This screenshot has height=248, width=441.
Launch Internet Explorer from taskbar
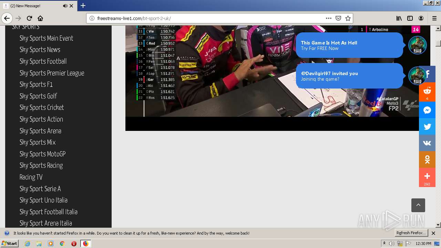pos(27,244)
